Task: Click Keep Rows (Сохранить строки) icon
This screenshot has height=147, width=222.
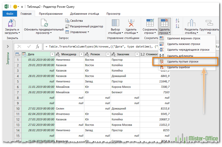Action: (150, 23)
